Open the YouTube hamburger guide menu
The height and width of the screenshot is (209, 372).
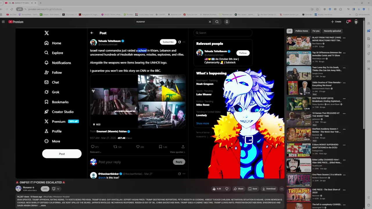[3, 22]
